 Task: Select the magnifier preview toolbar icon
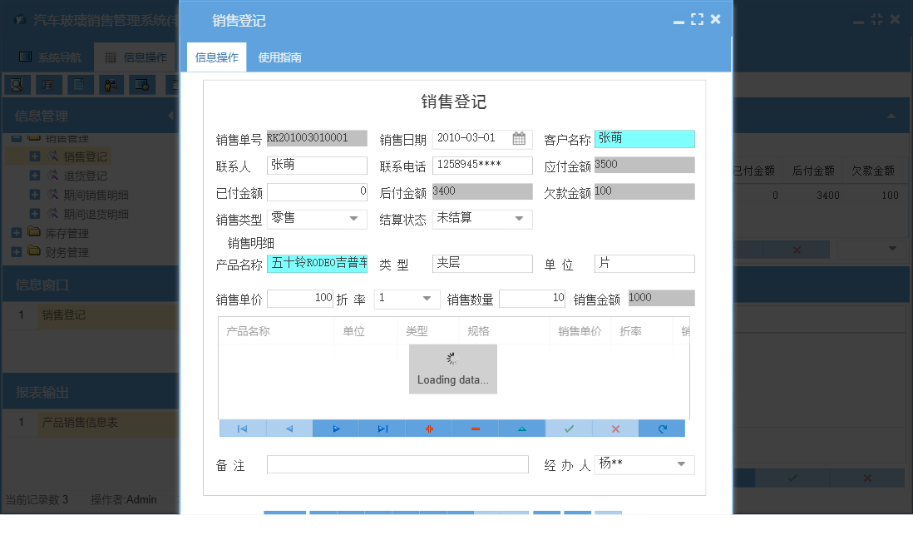click(x=16, y=84)
